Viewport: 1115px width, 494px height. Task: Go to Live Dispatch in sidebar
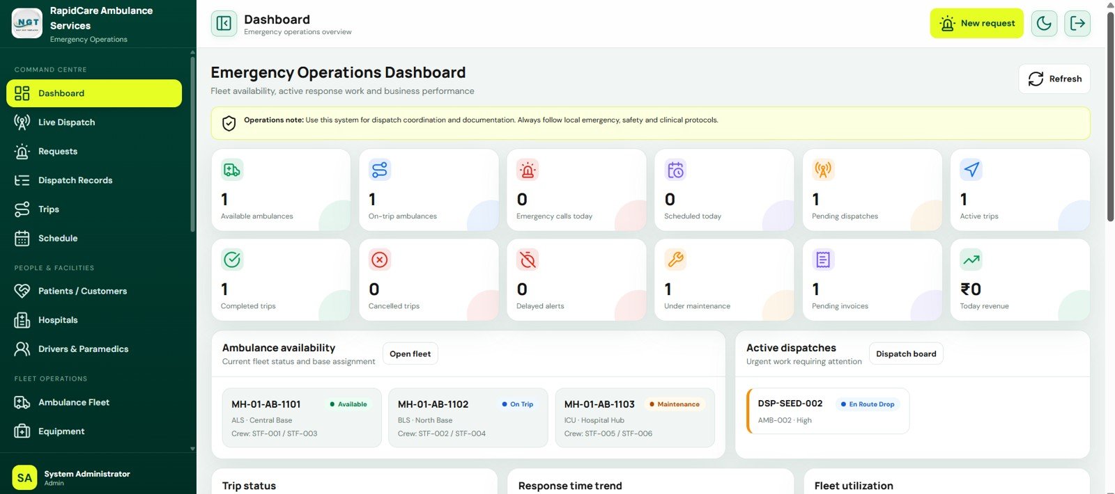point(94,122)
